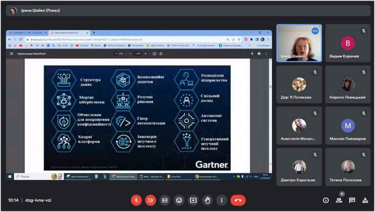Open the chat messages panel

[x=352, y=200]
